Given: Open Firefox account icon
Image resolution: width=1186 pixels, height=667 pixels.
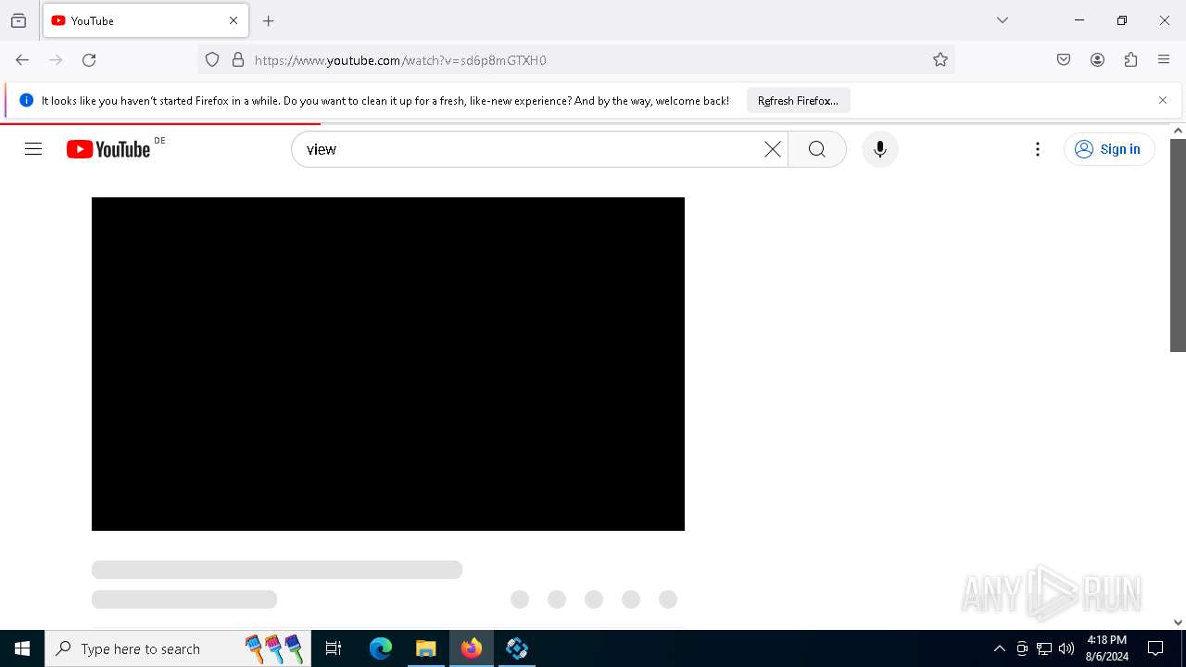Looking at the screenshot, I should pyautogui.click(x=1097, y=60).
